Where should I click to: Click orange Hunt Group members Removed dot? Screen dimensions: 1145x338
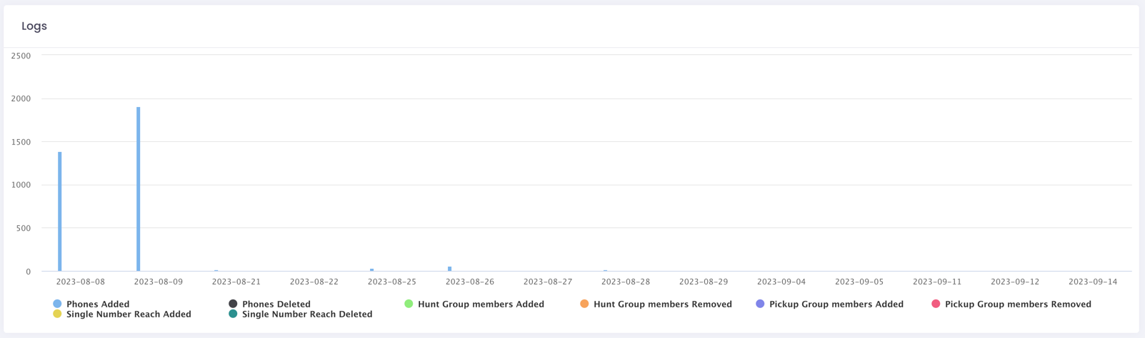tap(584, 304)
